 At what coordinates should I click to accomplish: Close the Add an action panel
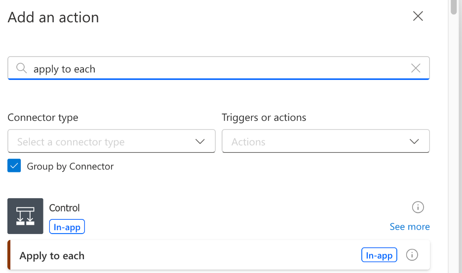pos(418,16)
